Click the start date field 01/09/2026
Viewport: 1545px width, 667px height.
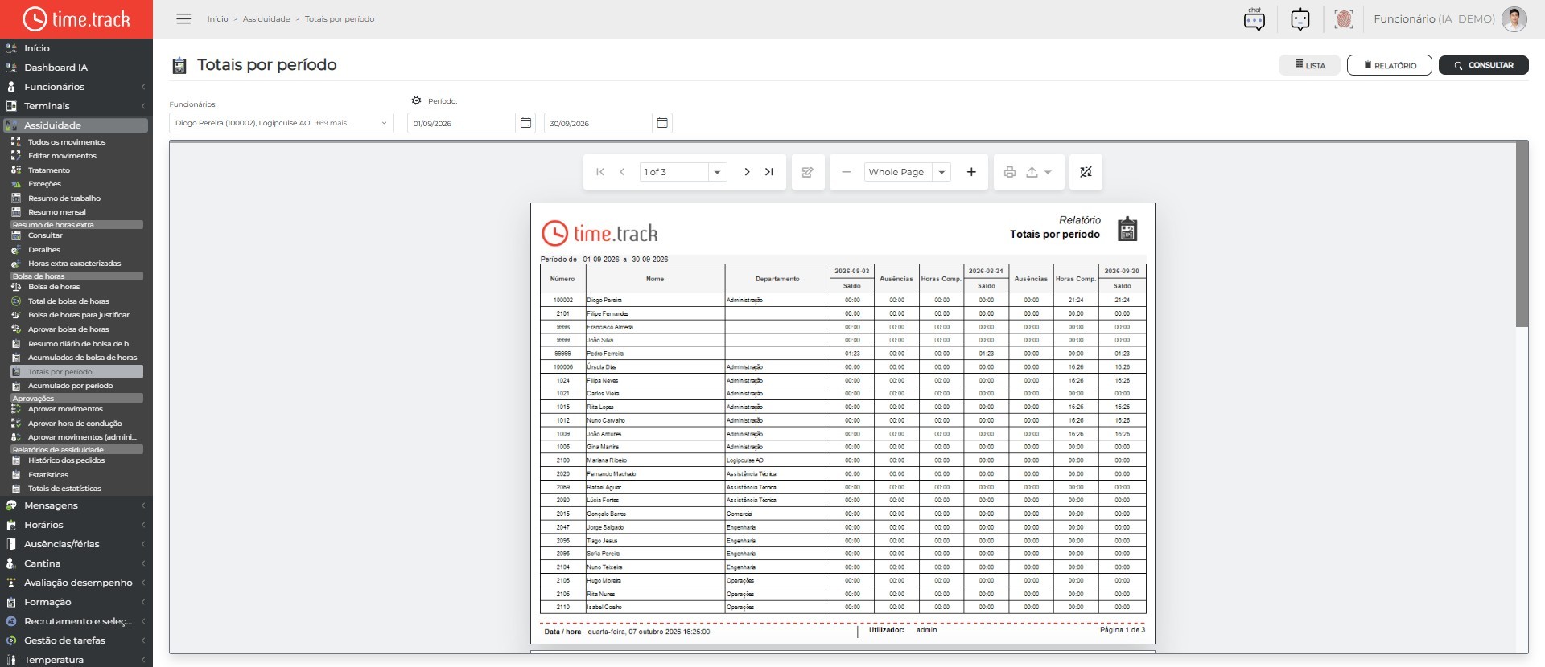(x=462, y=123)
